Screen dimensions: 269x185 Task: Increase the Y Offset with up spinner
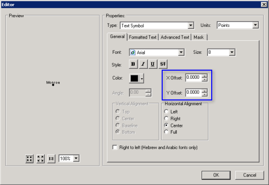coord(205,91)
